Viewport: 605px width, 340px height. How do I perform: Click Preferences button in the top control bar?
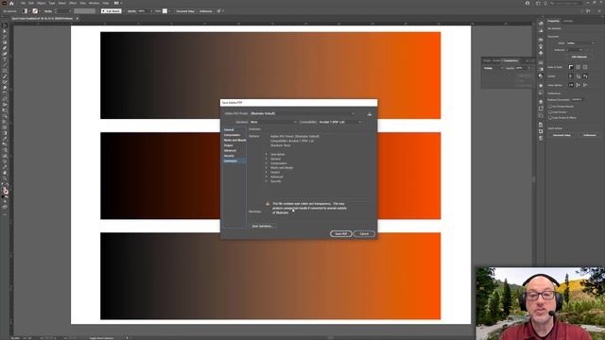click(x=206, y=11)
